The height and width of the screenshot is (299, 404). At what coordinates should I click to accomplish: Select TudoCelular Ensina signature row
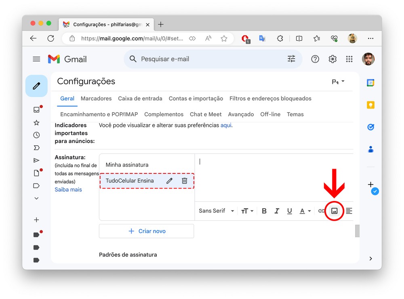147,181
